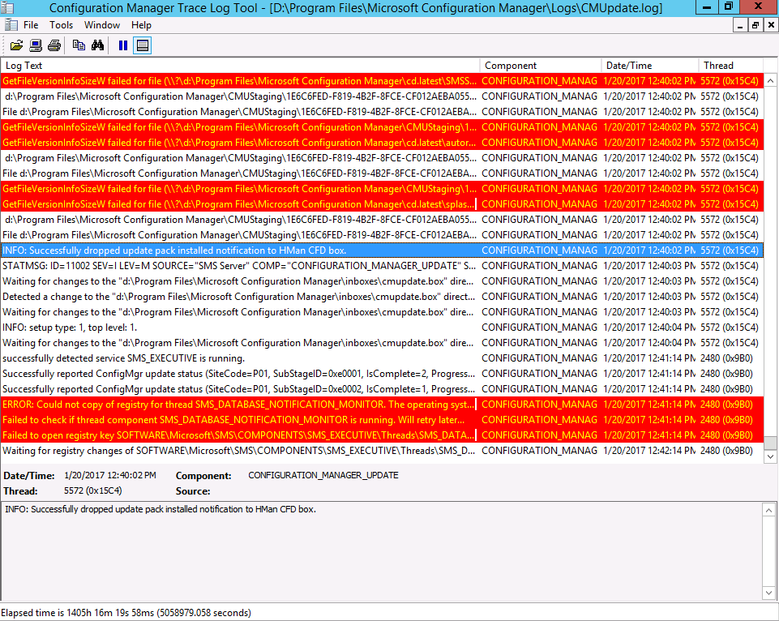Click the Date/Time column header

(650, 66)
